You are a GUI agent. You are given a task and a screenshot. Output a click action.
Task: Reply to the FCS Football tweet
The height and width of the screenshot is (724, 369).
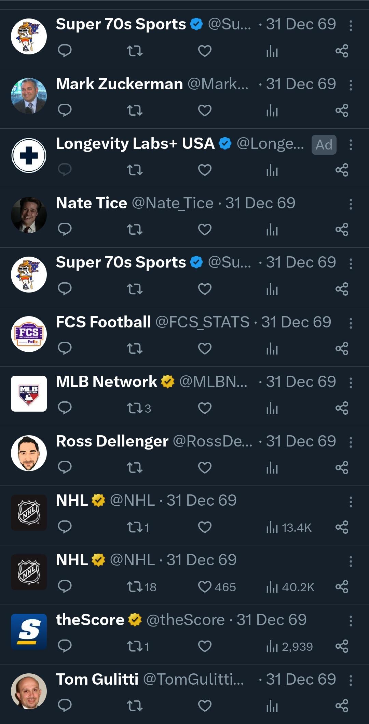coord(65,348)
